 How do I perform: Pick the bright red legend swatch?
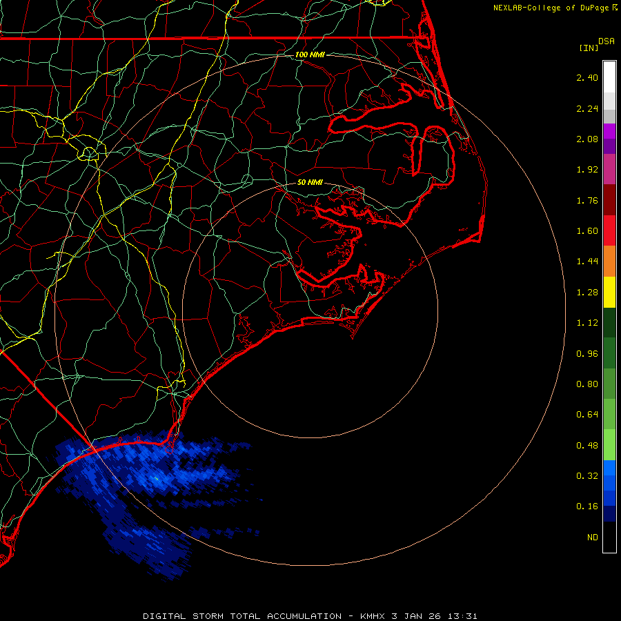coord(609,230)
